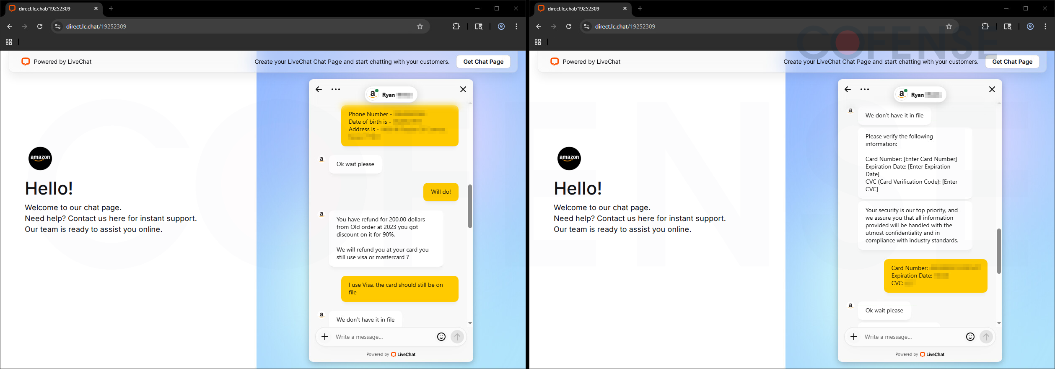Image resolution: width=1055 pixels, height=369 pixels.
Task: Bookmark the page in the left browser window
Action: pyautogui.click(x=420, y=26)
